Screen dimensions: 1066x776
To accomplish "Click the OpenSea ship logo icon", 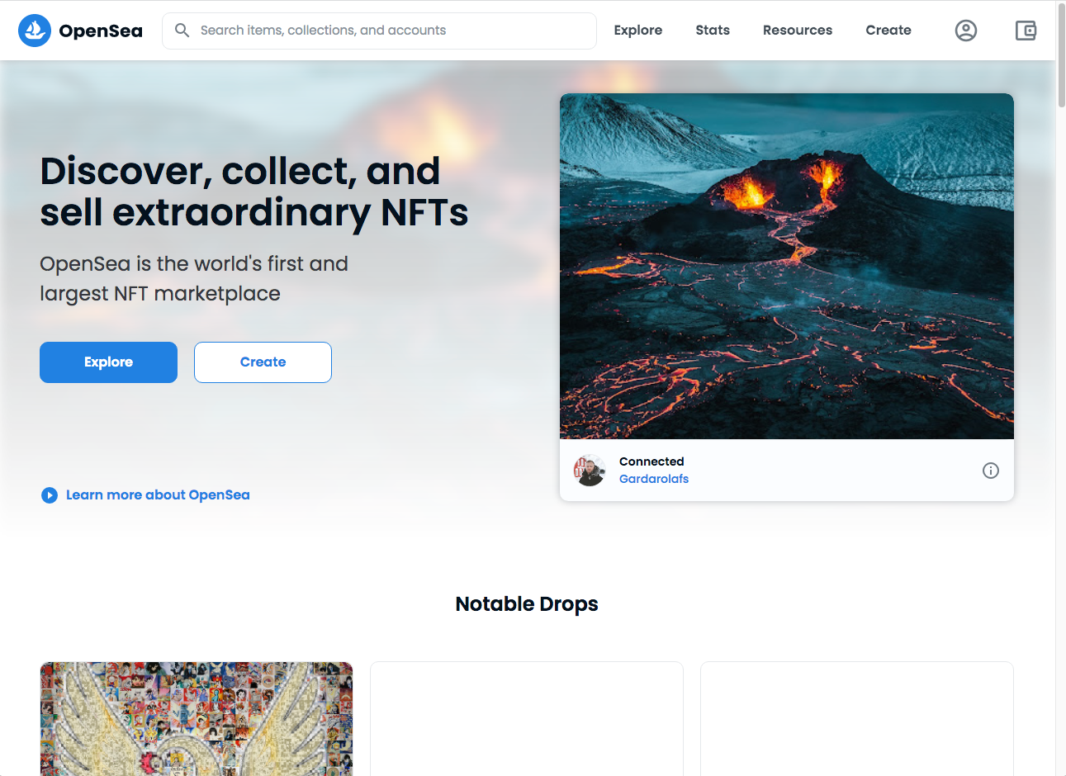I will click(x=35, y=31).
